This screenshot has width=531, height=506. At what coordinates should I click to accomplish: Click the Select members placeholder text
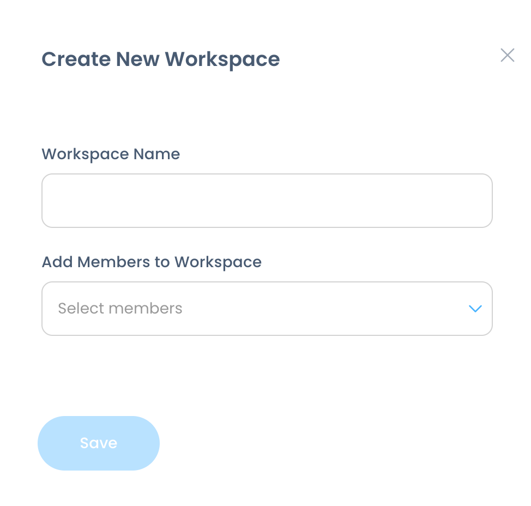point(120,309)
